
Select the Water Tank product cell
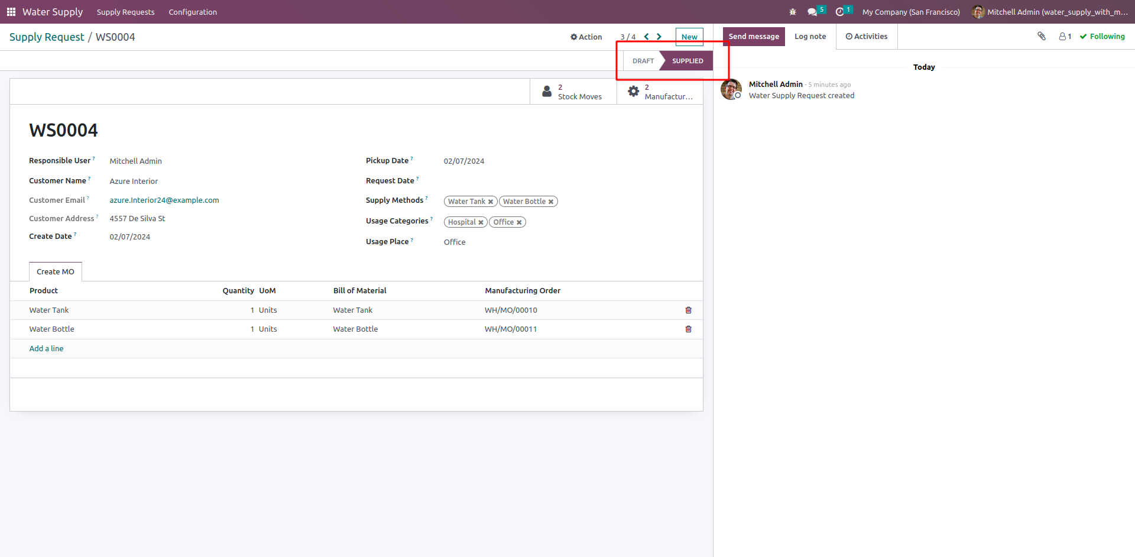[49, 310]
